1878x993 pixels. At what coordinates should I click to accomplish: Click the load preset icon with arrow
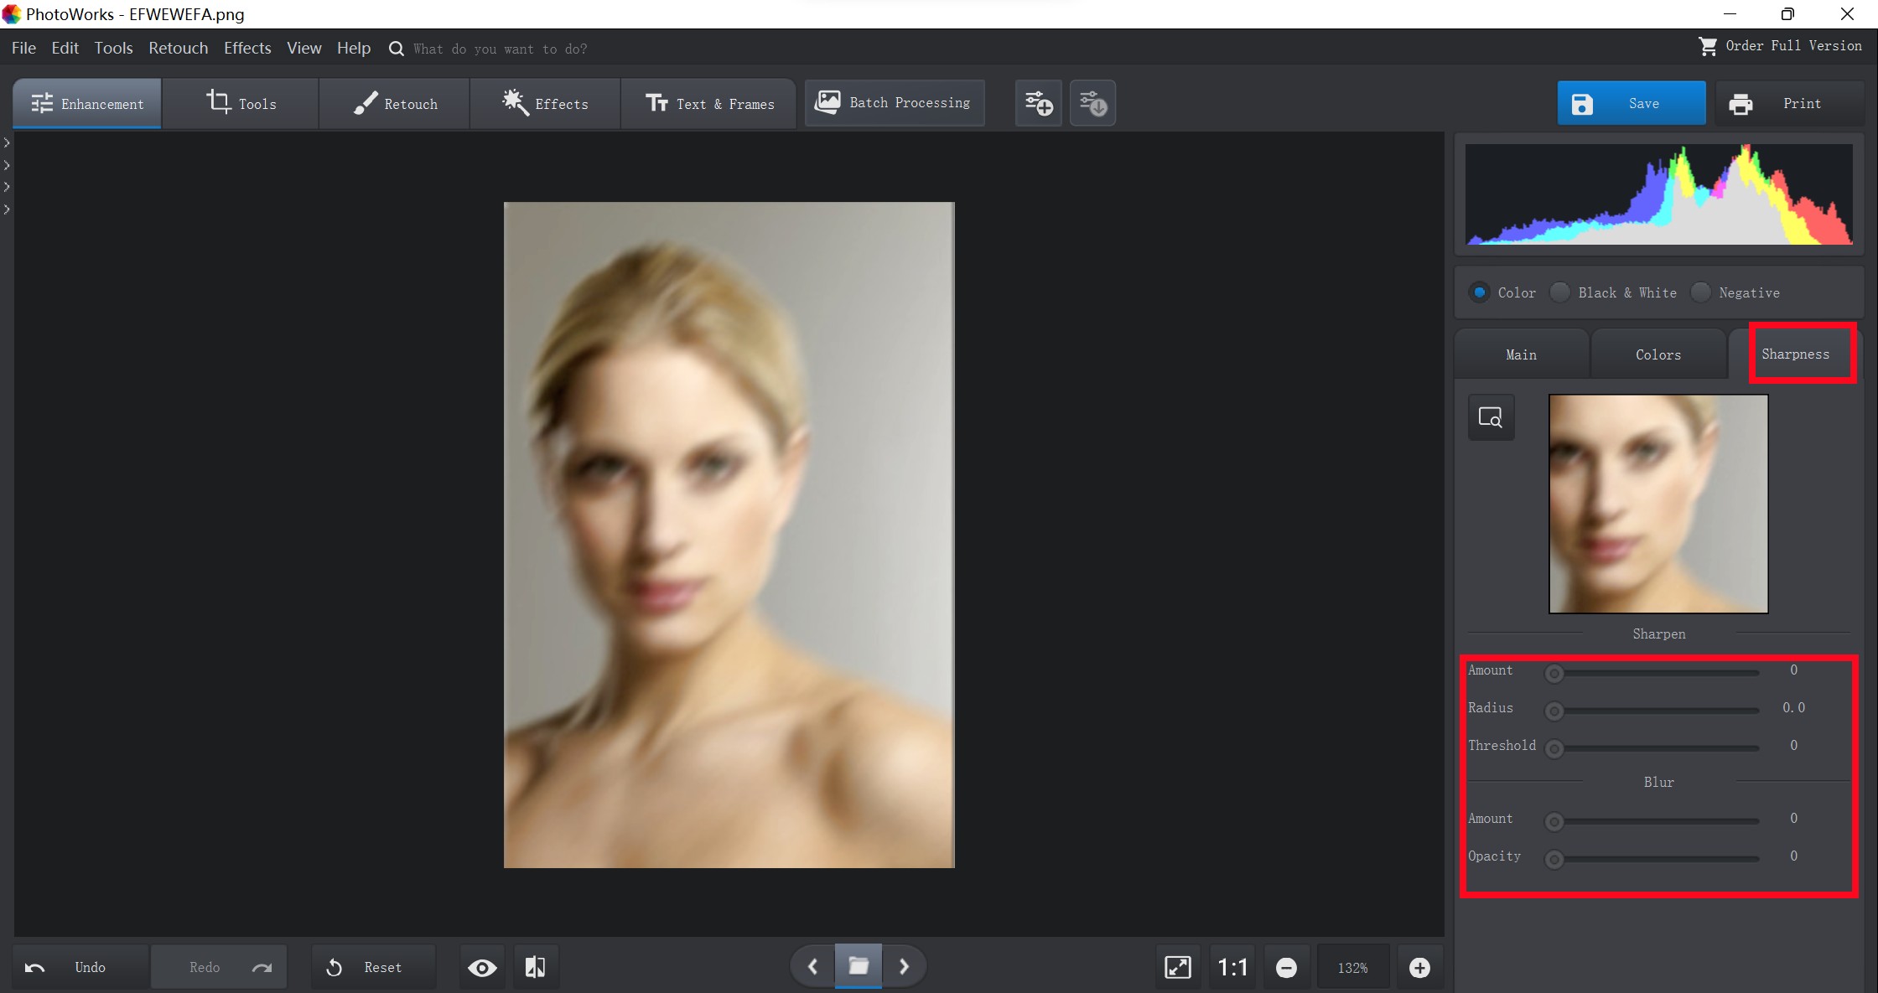1092,103
